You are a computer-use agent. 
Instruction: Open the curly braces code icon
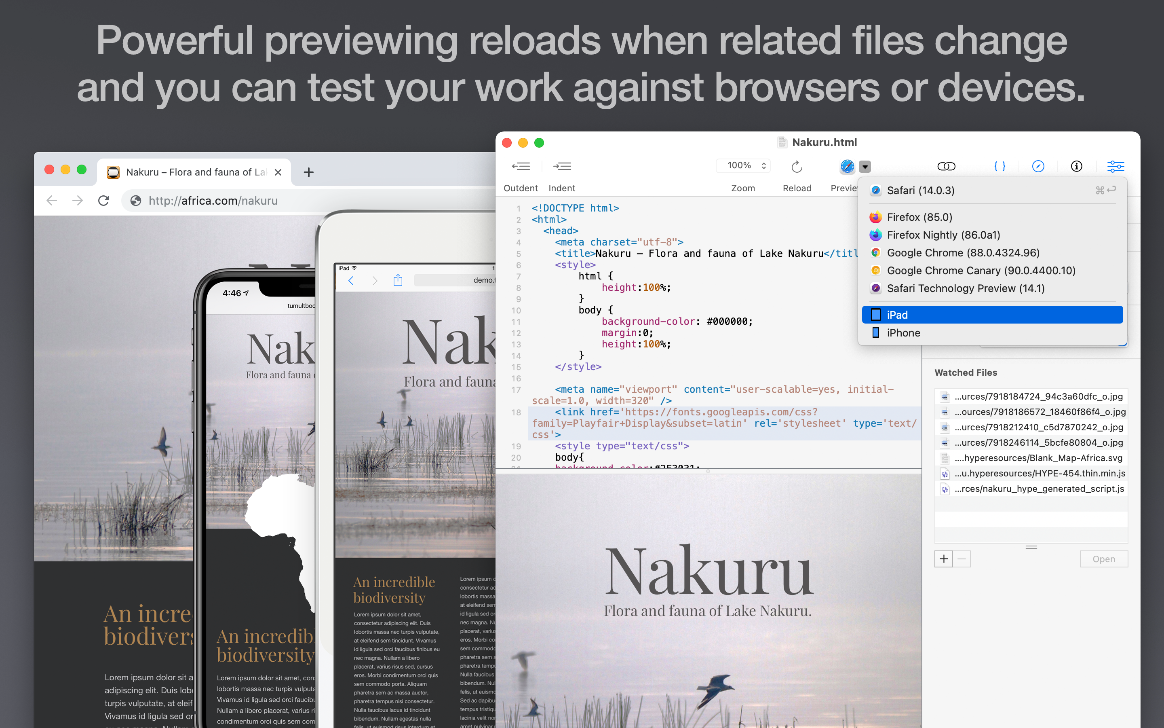coord(1000,166)
